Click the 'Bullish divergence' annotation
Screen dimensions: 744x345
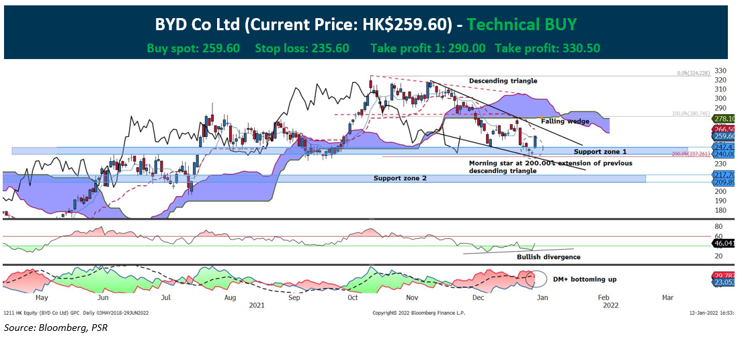click(x=548, y=257)
